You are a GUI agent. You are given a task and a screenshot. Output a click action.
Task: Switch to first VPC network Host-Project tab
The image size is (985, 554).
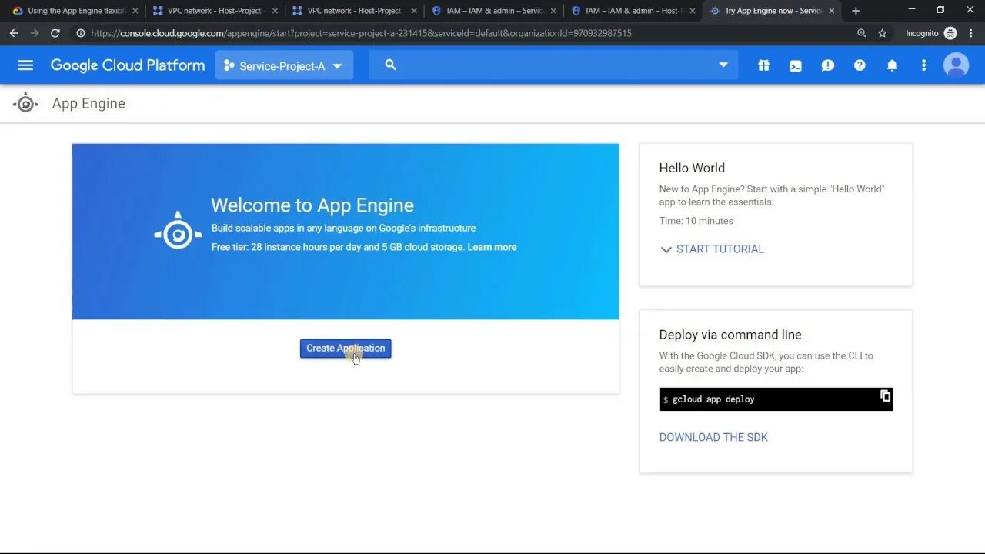[215, 11]
